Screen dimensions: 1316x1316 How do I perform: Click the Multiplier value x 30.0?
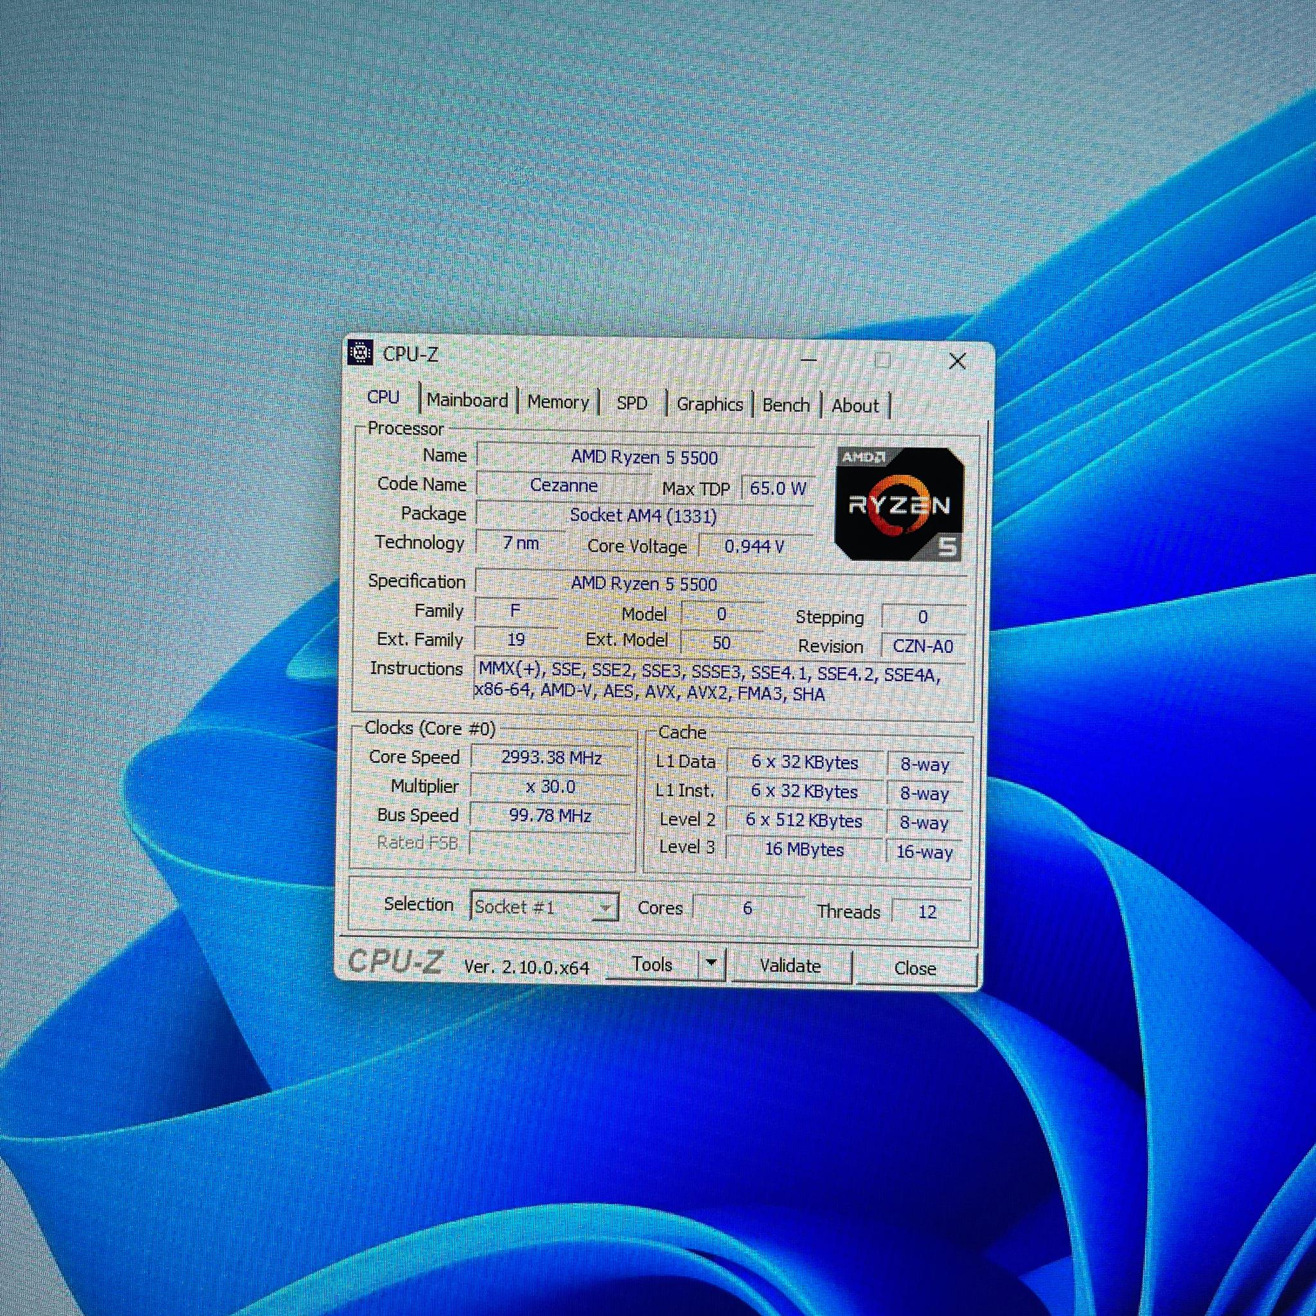551,787
